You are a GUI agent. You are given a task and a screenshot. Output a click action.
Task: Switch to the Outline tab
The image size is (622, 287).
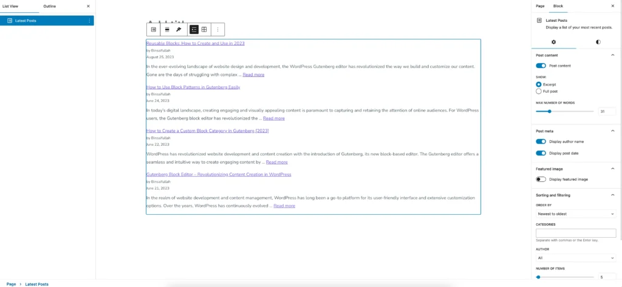tap(50, 6)
